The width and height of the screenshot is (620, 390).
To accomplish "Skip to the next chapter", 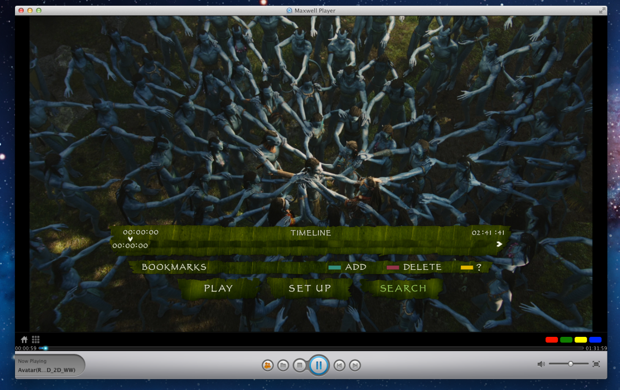I will (355, 365).
